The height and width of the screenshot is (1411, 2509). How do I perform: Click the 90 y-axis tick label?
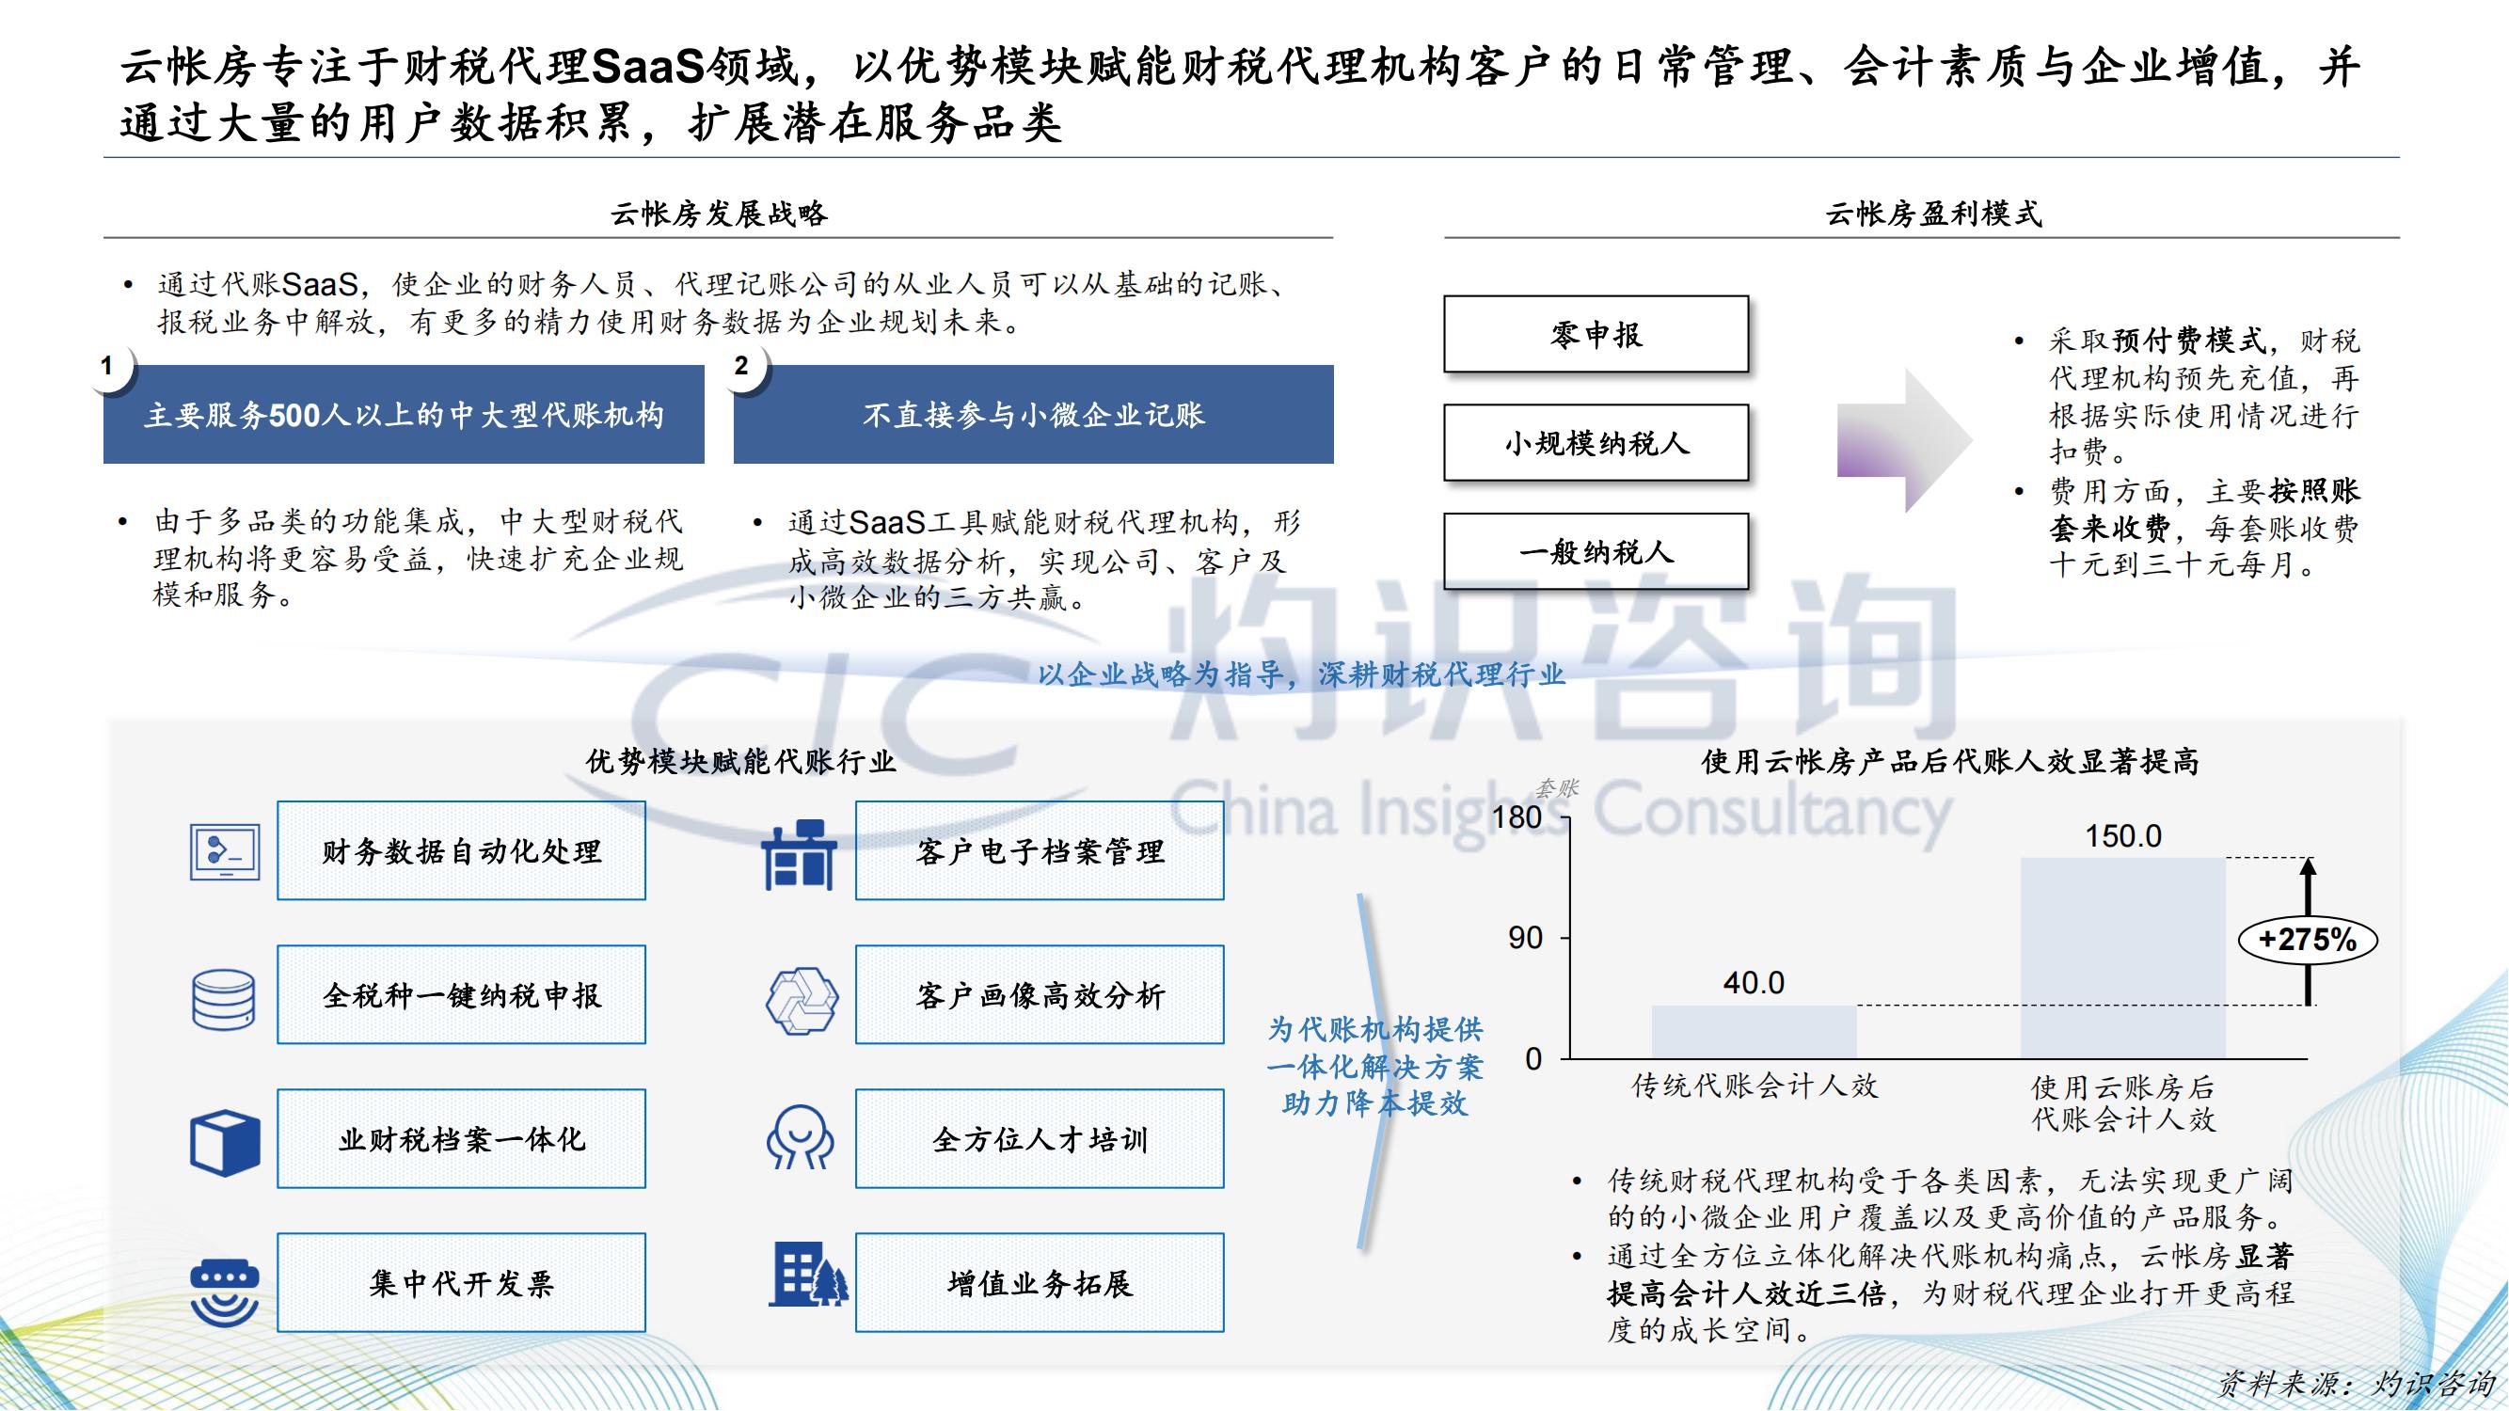[x=1525, y=938]
